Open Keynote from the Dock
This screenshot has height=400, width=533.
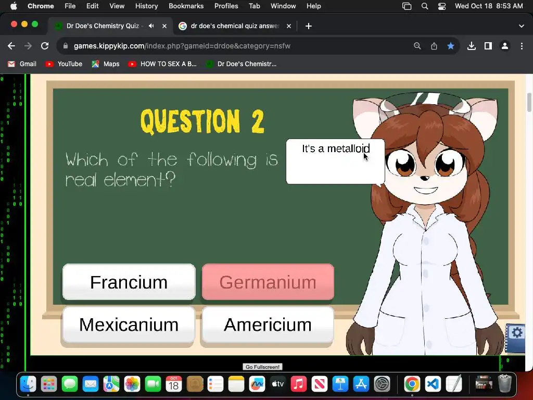pos(340,384)
